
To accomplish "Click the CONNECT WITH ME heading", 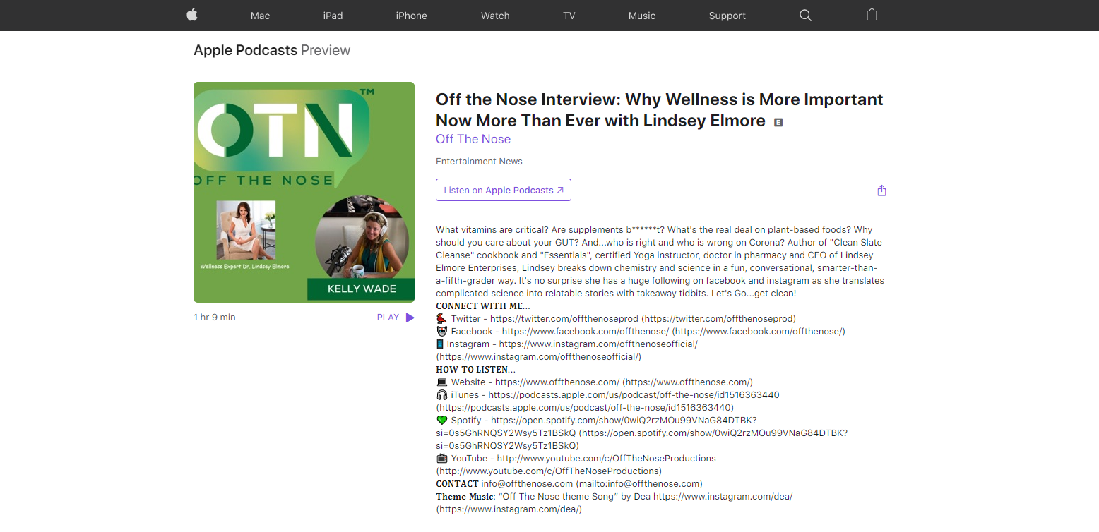I will click(x=482, y=306).
